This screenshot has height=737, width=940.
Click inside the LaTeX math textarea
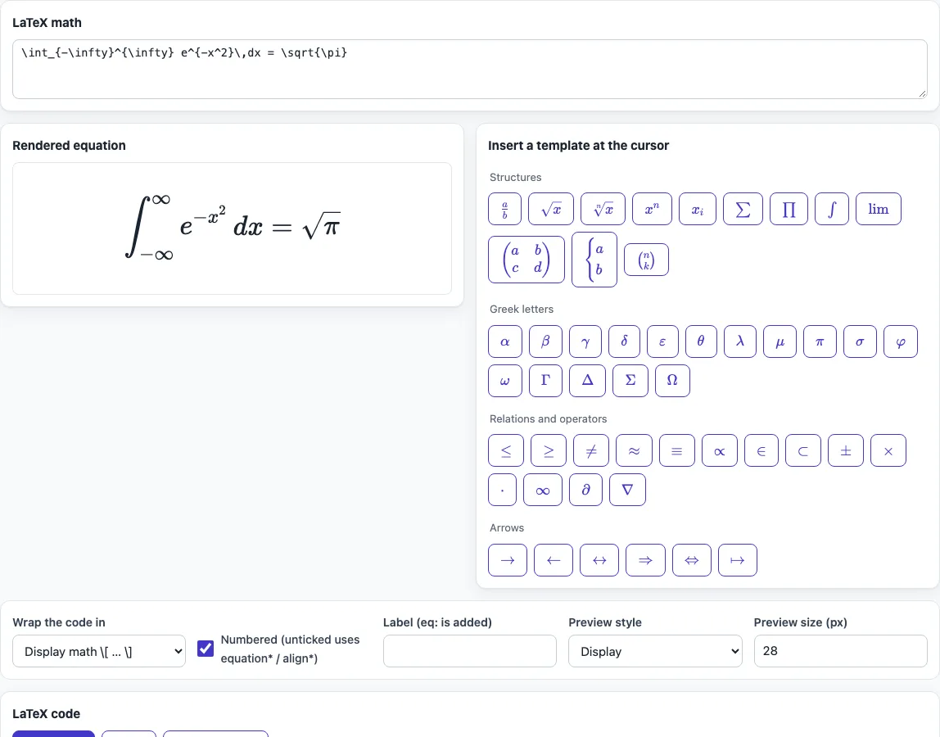pos(470,69)
